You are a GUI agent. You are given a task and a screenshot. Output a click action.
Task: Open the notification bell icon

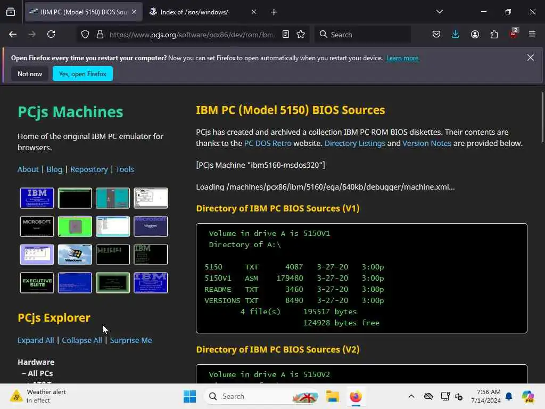[509, 396]
